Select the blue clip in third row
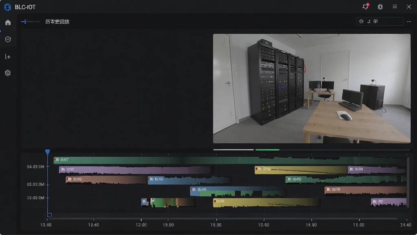417x235 pixels. [x=188, y=180]
